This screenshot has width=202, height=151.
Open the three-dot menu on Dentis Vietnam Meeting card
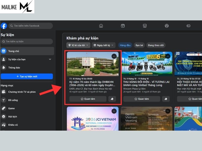(168, 111)
